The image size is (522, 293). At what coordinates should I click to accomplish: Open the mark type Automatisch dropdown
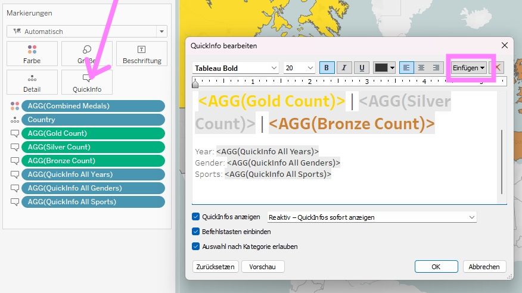87,32
